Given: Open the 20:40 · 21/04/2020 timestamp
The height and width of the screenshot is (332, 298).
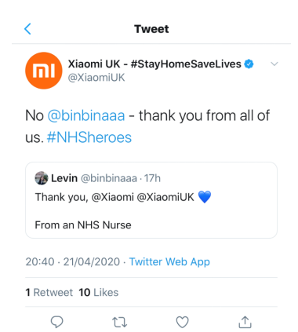Looking at the screenshot, I should (x=73, y=262).
